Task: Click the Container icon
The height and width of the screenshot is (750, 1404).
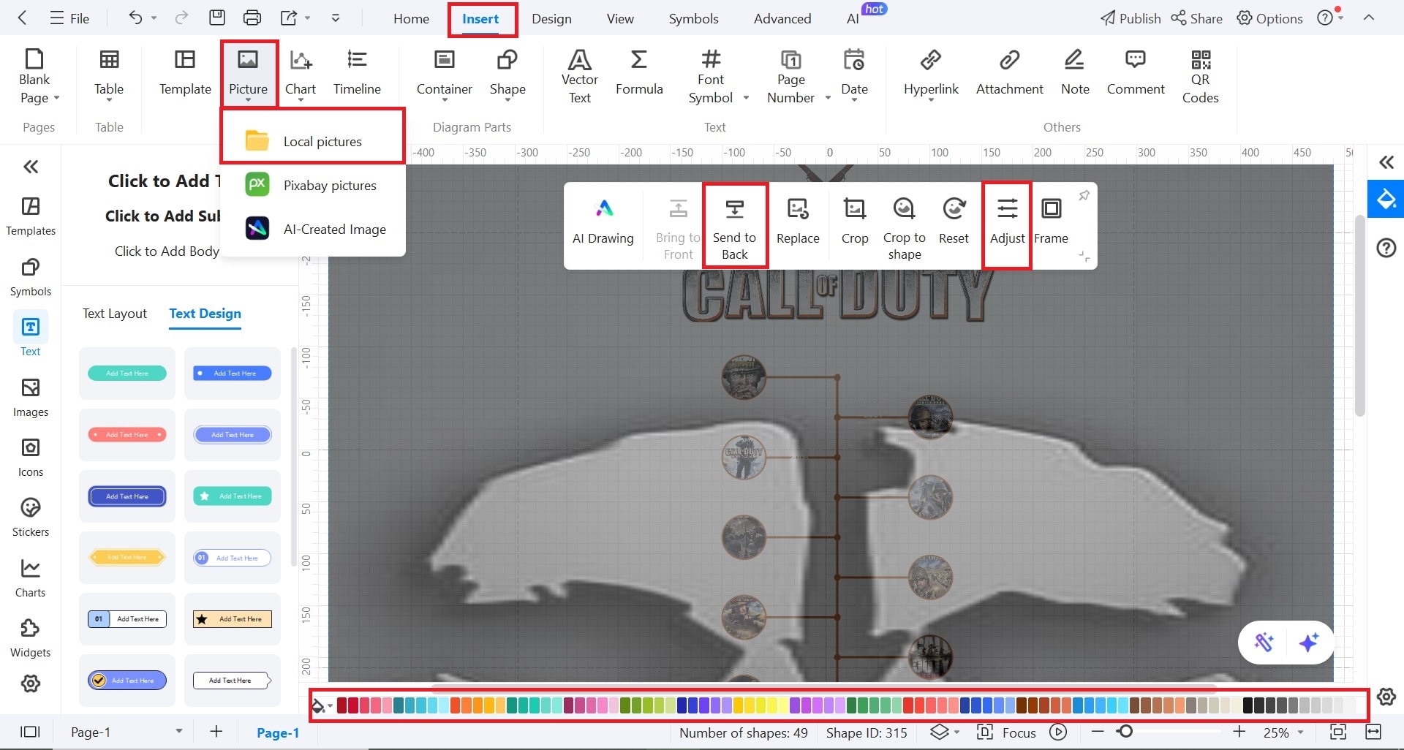Action: [x=444, y=59]
